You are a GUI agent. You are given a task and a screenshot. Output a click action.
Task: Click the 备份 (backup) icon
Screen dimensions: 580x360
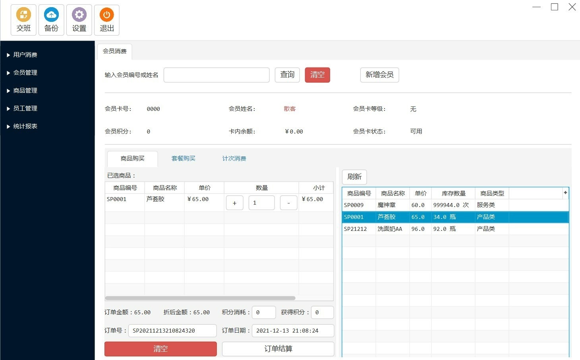pos(51,19)
